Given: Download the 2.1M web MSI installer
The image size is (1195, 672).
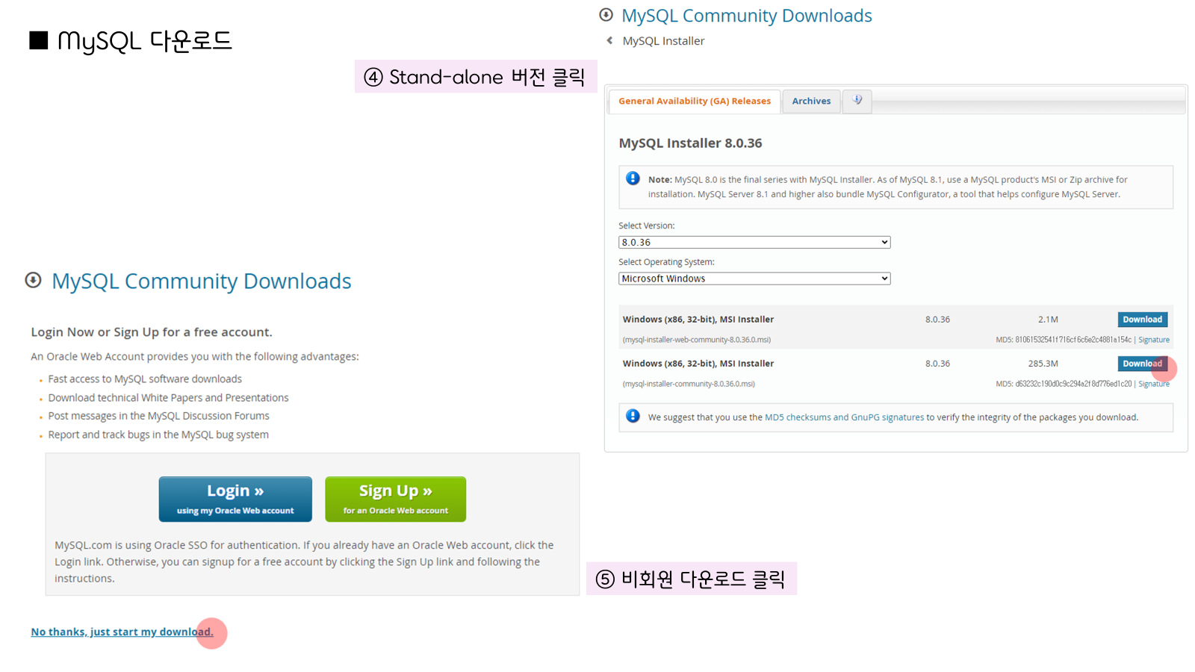Looking at the screenshot, I should pyautogui.click(x=1142, y=320).
